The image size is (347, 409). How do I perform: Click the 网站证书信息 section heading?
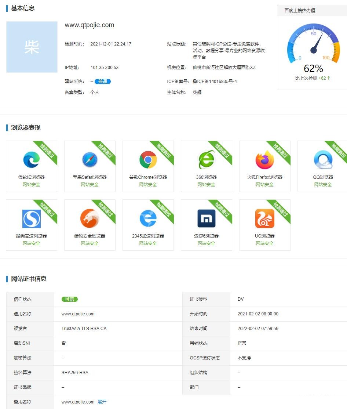(29, 279)
